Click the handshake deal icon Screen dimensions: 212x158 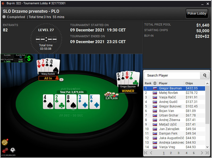pos(5,142)
